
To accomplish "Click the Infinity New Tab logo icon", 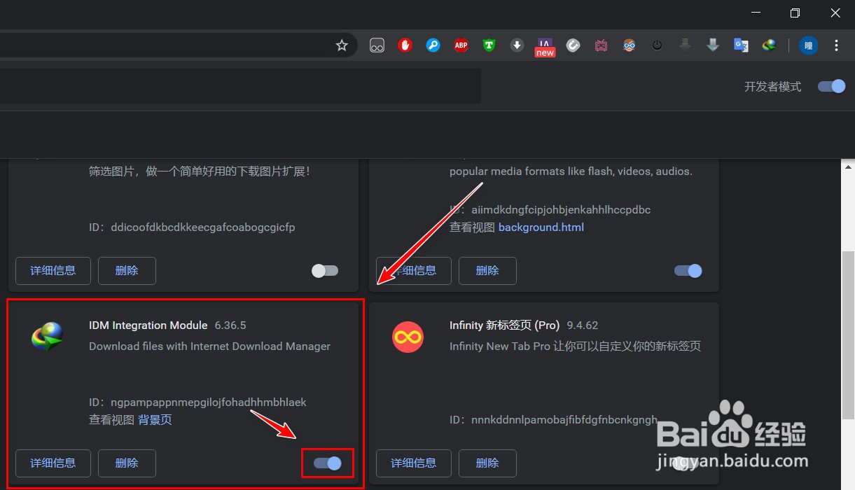I will [408, 338].
